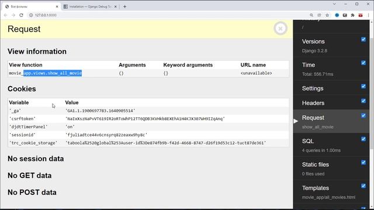Open the blue round extension icon

coord(337,15)
